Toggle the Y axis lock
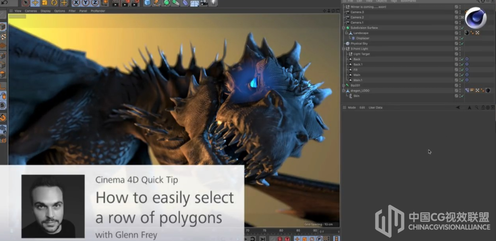 click(85, 3)
